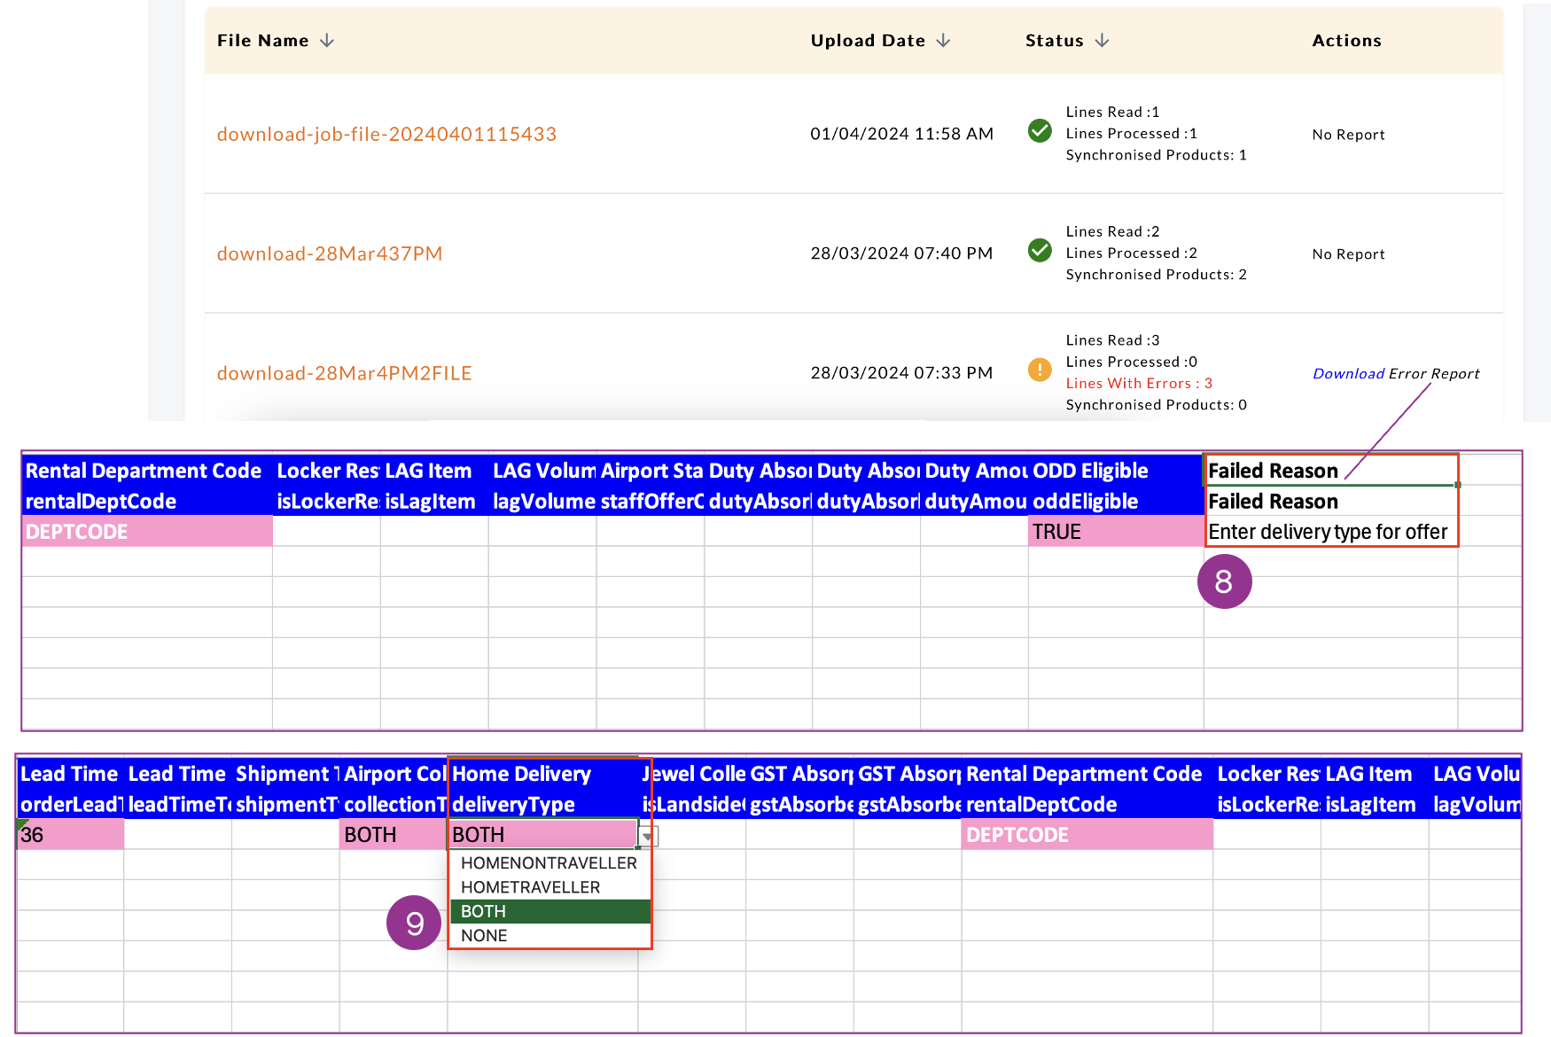Click the Upload Date sort arrow
Image resolution: width=1551 pixels, height=1037 pixels.
(943, 41)
